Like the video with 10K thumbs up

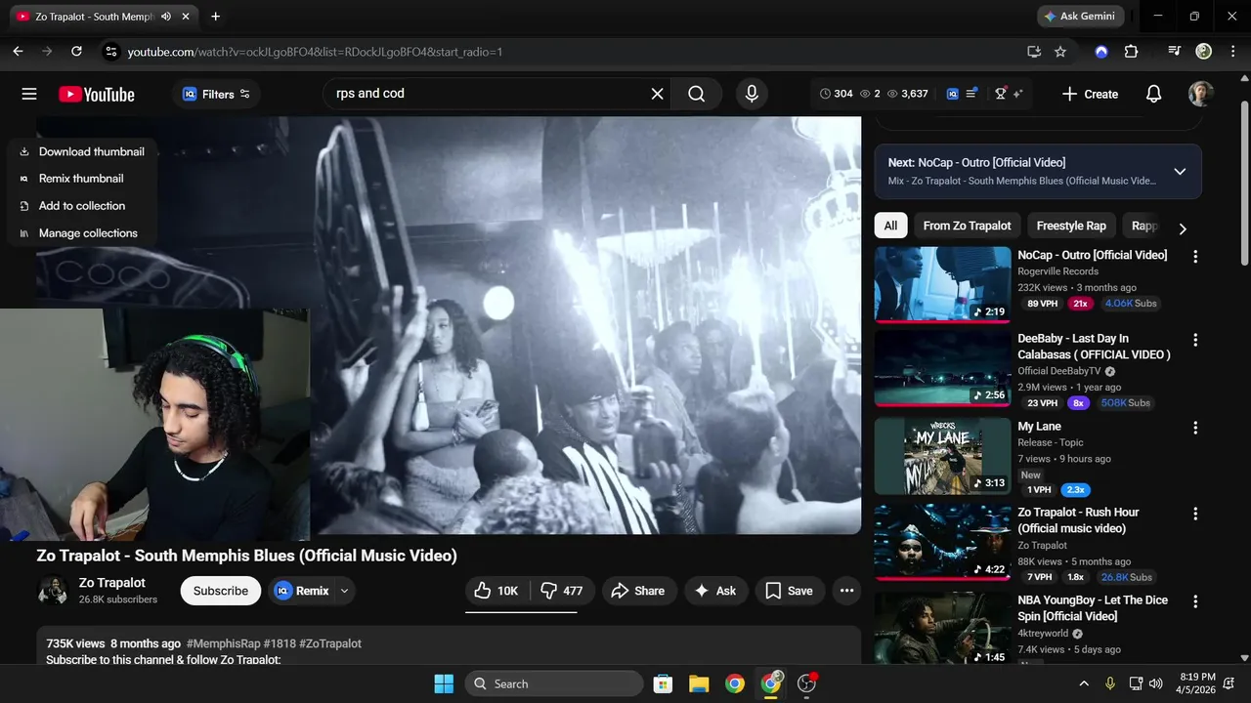498,591
